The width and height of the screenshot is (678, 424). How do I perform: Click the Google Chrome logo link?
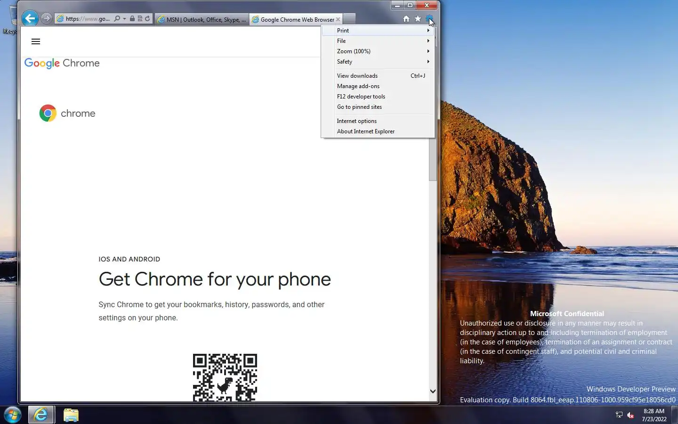[62, 64]
